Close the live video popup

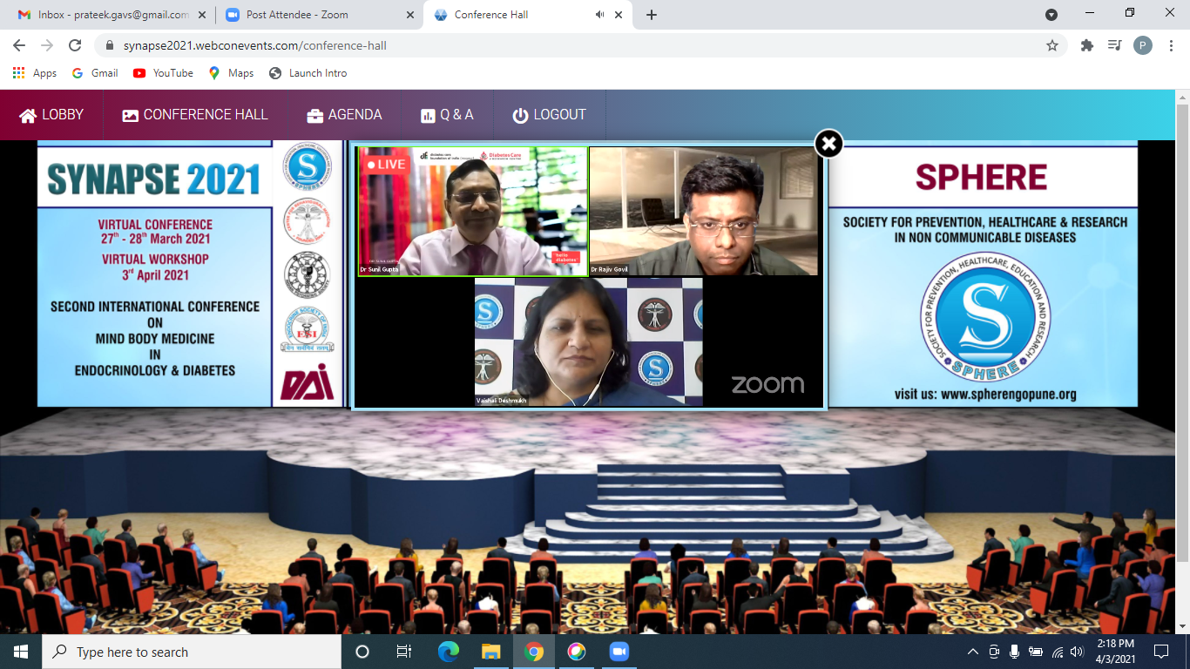(828, 144)
